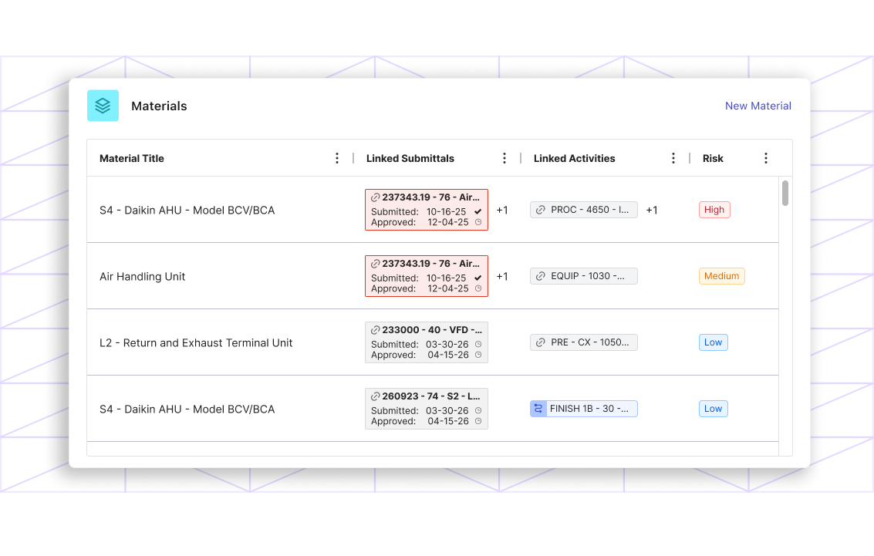
Task: Click the checkmark beside submitted date 10-16-25
Action: (477, 211)
